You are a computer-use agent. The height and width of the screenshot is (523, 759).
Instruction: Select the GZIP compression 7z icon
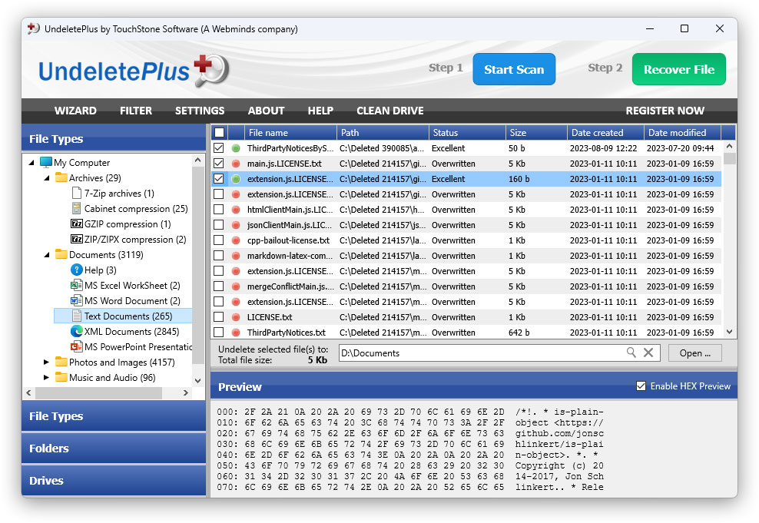tap(77, 224)
